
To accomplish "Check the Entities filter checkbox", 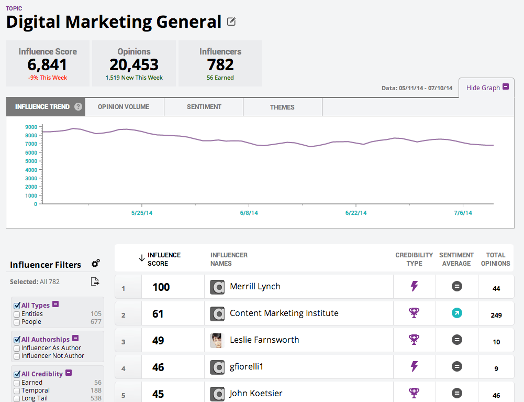I will (x=17, y=314).
